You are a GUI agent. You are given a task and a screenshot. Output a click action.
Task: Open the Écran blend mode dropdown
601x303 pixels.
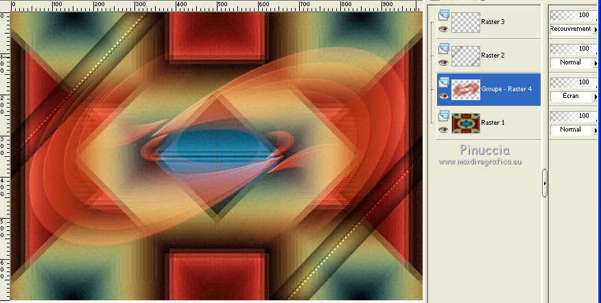[x=574, y=96]
